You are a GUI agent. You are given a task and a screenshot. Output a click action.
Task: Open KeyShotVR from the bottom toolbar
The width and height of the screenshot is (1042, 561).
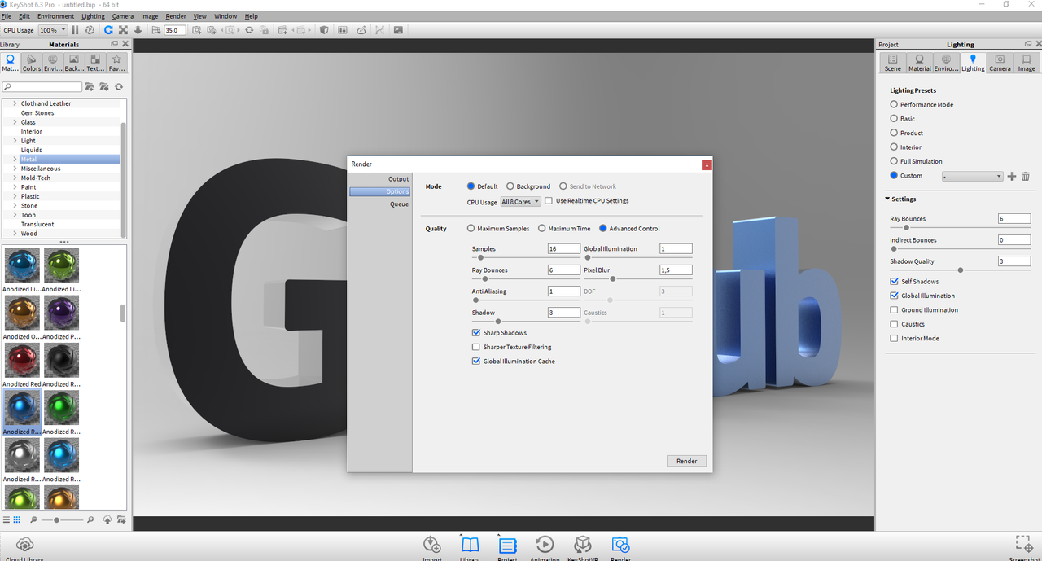[x=583, y=546]
